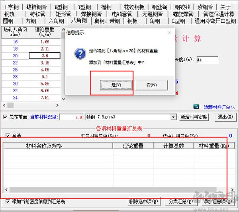This screenshot has height=212, width=239.
Task: Switch to the 扁钢、带钢 tab
Action: click(x=107, y=21)
